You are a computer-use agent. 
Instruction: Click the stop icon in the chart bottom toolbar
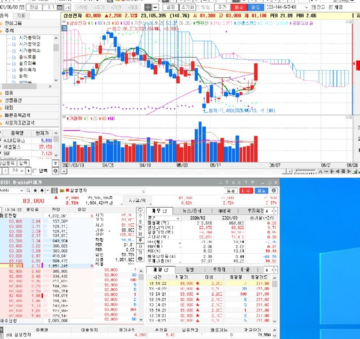point(343,171)
